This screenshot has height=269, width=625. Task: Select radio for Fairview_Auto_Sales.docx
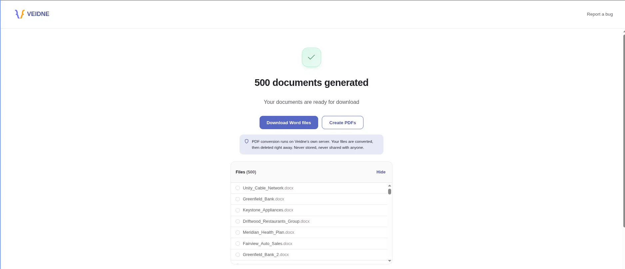tap(238, 244)
